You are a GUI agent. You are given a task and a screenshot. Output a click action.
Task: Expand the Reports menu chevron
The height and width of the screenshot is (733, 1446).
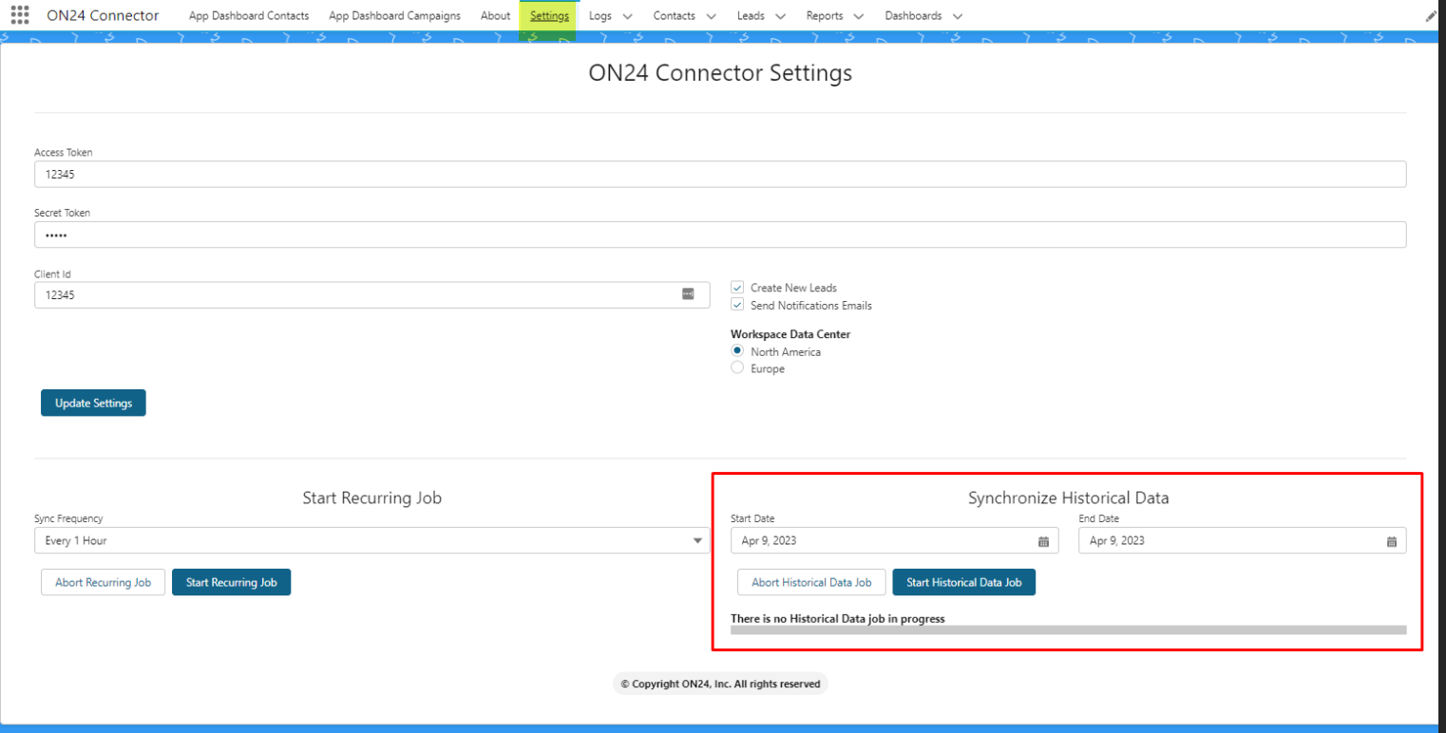858,16
